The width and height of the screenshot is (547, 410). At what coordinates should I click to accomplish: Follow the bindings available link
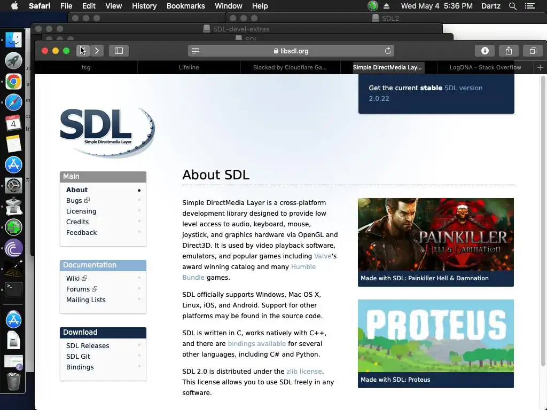click(257, 344)
